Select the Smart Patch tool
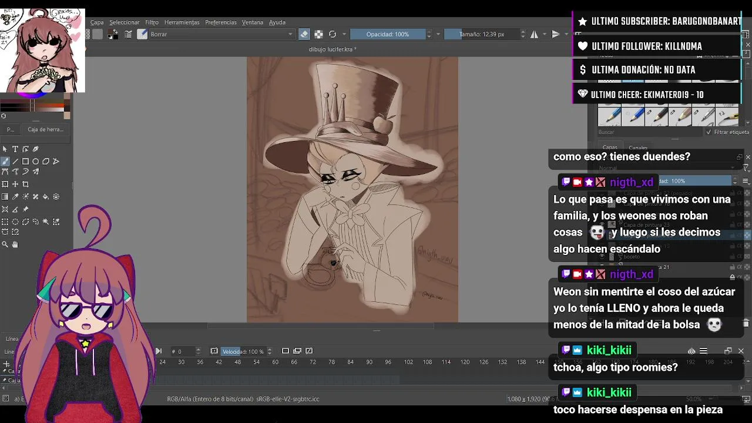 coord(35,197)
